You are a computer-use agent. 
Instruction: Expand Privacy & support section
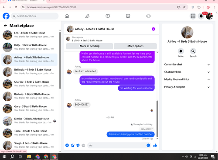(187, 87)
